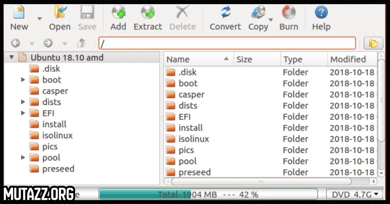Click the path address input field
Viewport: 390px width, 204px height.
click(227, 43)
